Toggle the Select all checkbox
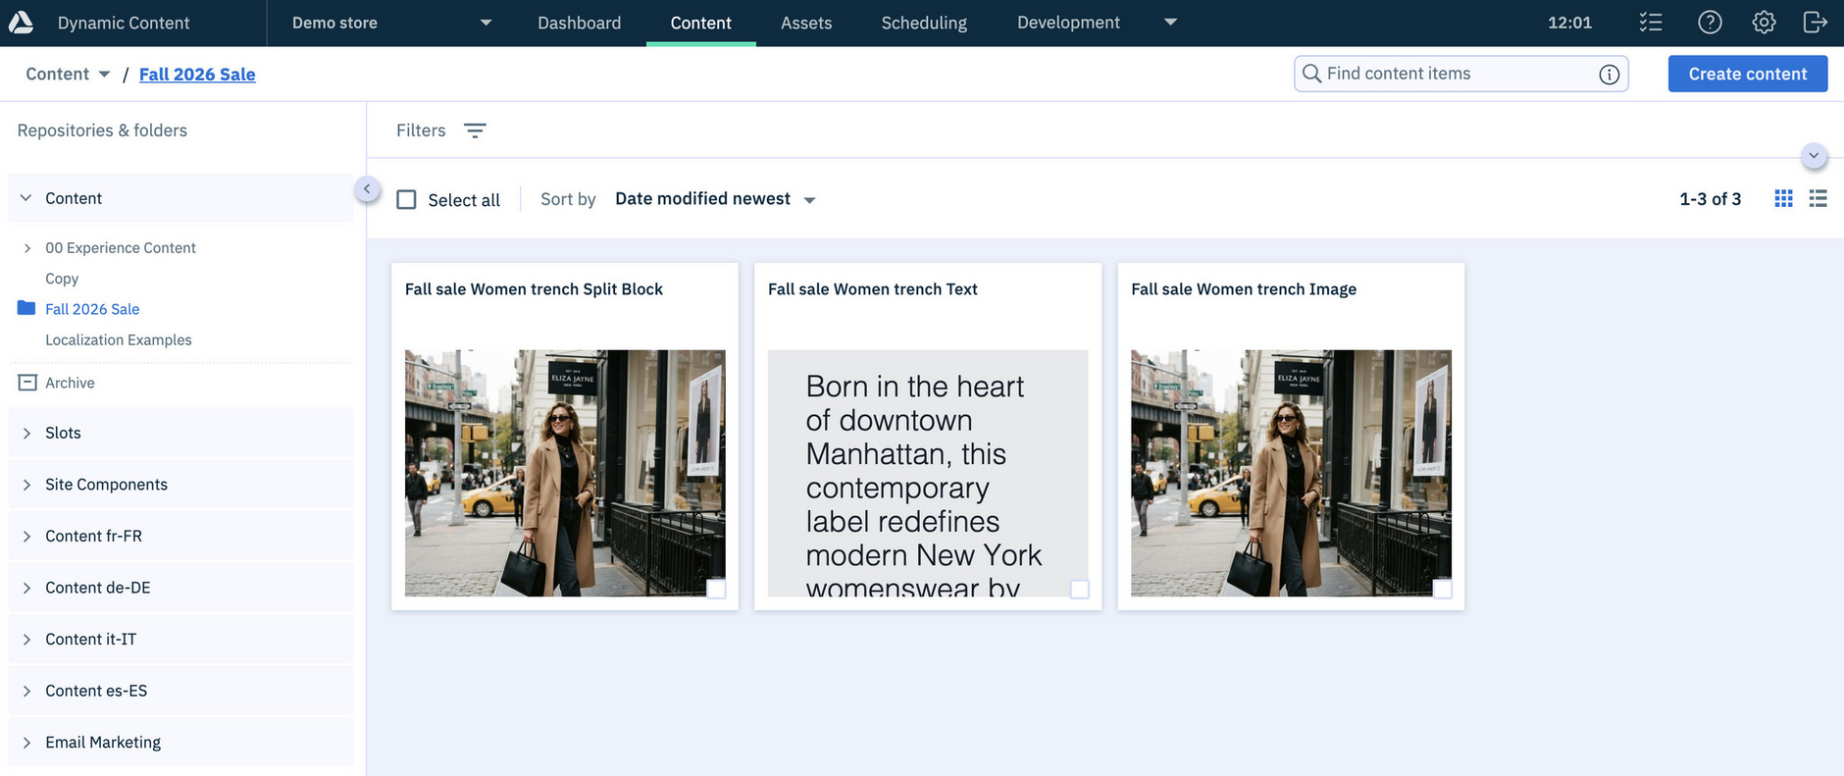This screenshot has height=776, width=1844. (406, 199)
